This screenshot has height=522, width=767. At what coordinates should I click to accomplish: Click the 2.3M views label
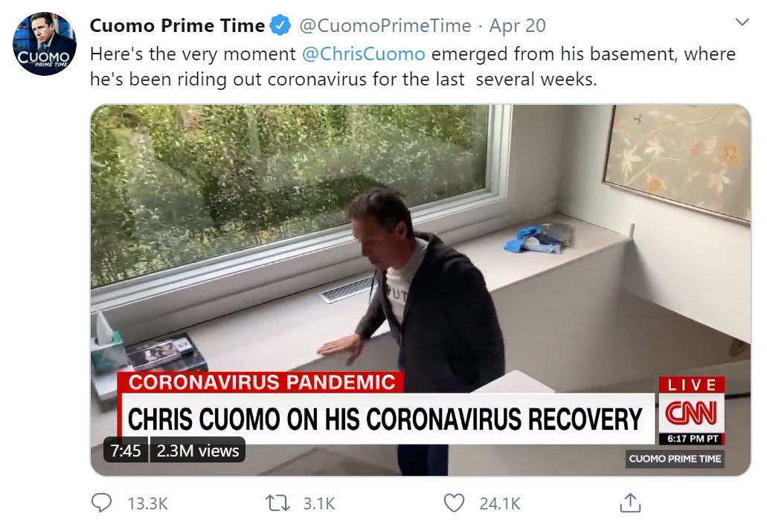198,450
